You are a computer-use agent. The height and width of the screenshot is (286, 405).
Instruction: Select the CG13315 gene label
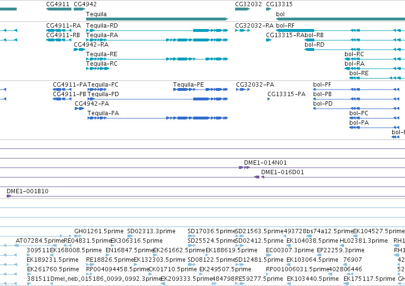coord(279,4)
